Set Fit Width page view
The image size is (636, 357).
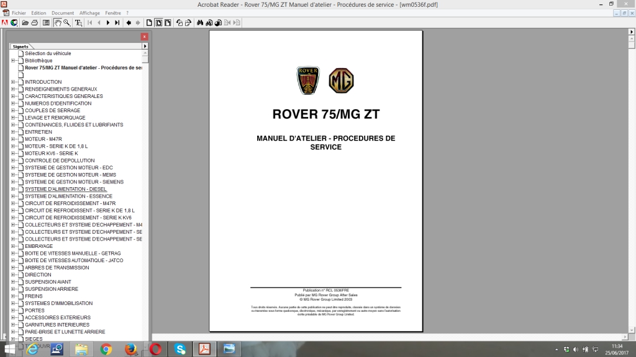point(168,23)
